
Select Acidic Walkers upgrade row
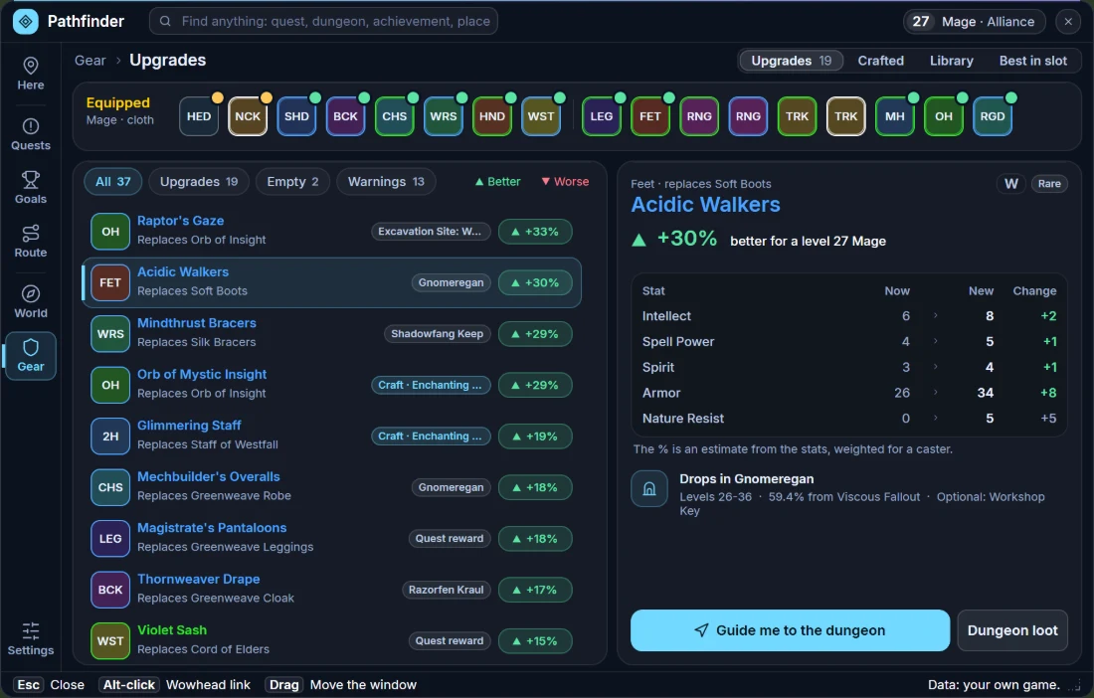click(x=331, y=282)
